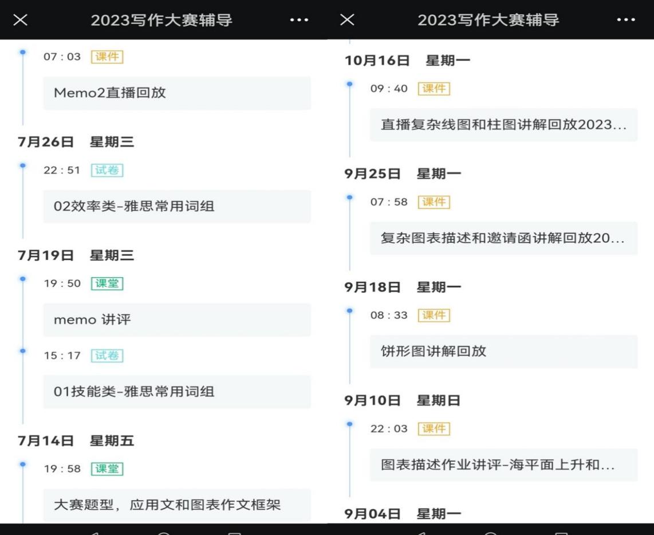Open 01技能类-雅思常用词组 test paper
This screenshot has width=654, height=535.
click(x=176, y=392)
